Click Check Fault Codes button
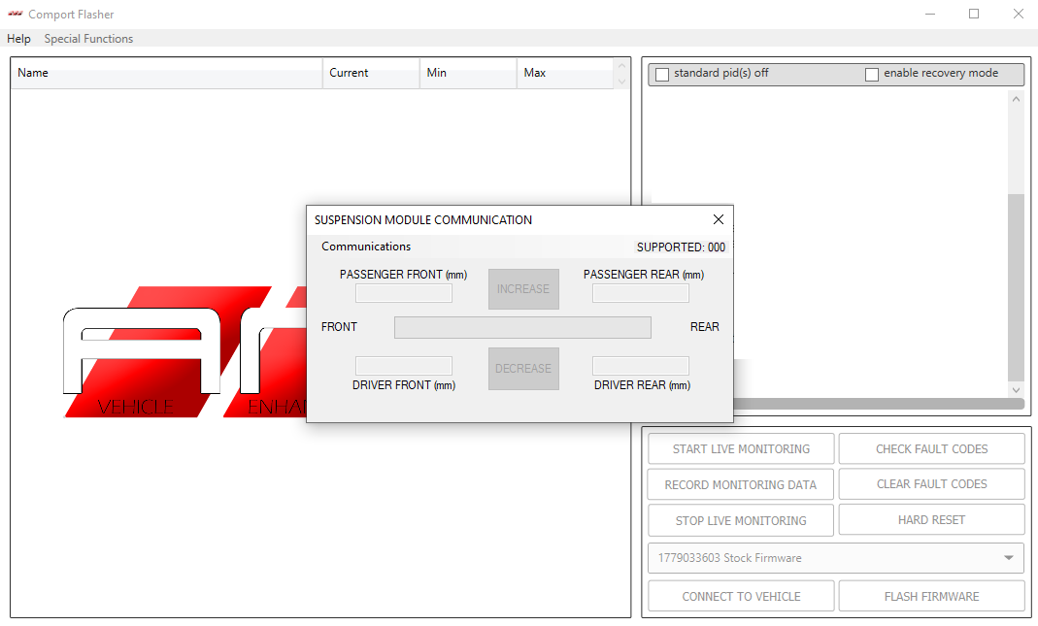 [931, 449]
